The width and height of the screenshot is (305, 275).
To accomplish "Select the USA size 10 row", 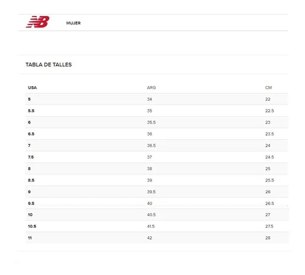I will (157, 215).
